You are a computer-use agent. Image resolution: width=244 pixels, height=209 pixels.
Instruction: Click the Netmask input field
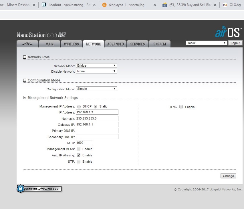point(97,118)
